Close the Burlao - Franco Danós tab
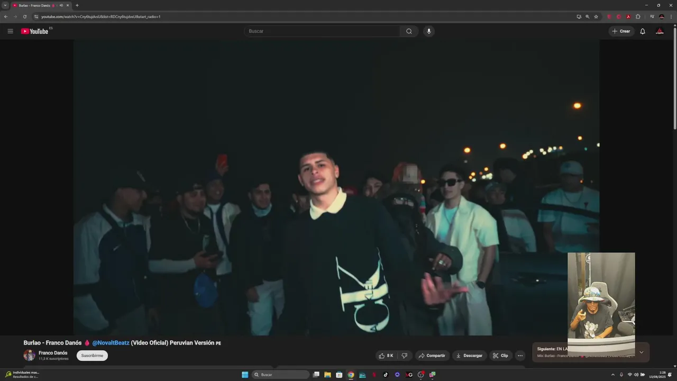677x381 pixels. [x=68, y=5]
